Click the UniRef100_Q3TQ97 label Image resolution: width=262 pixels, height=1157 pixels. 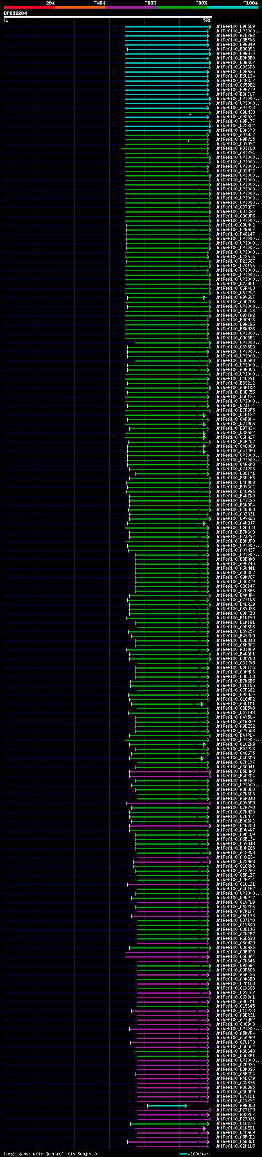[235, 207]
